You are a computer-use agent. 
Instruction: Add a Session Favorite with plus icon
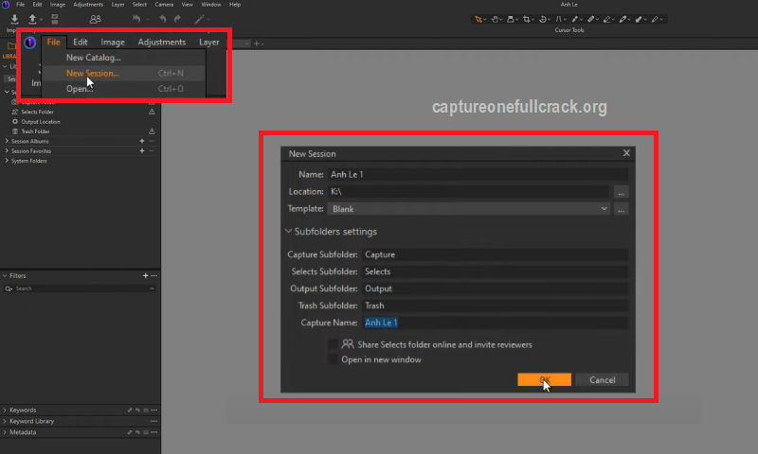pos(142,151)
